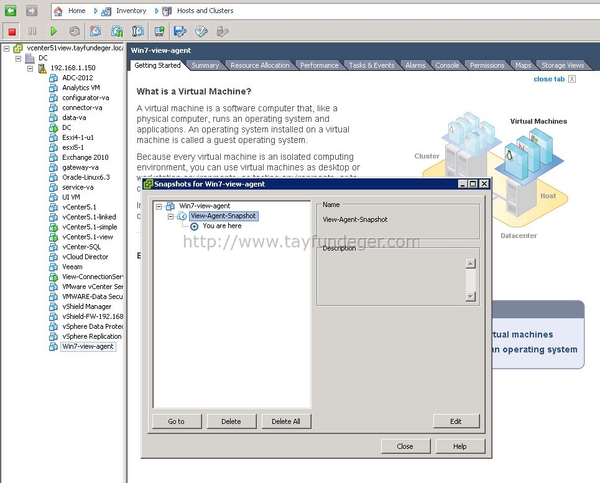The width and height of the screenshot is (600, 483).
Task: Switch to the Performance tab
Action: click(x=319, y=65)
